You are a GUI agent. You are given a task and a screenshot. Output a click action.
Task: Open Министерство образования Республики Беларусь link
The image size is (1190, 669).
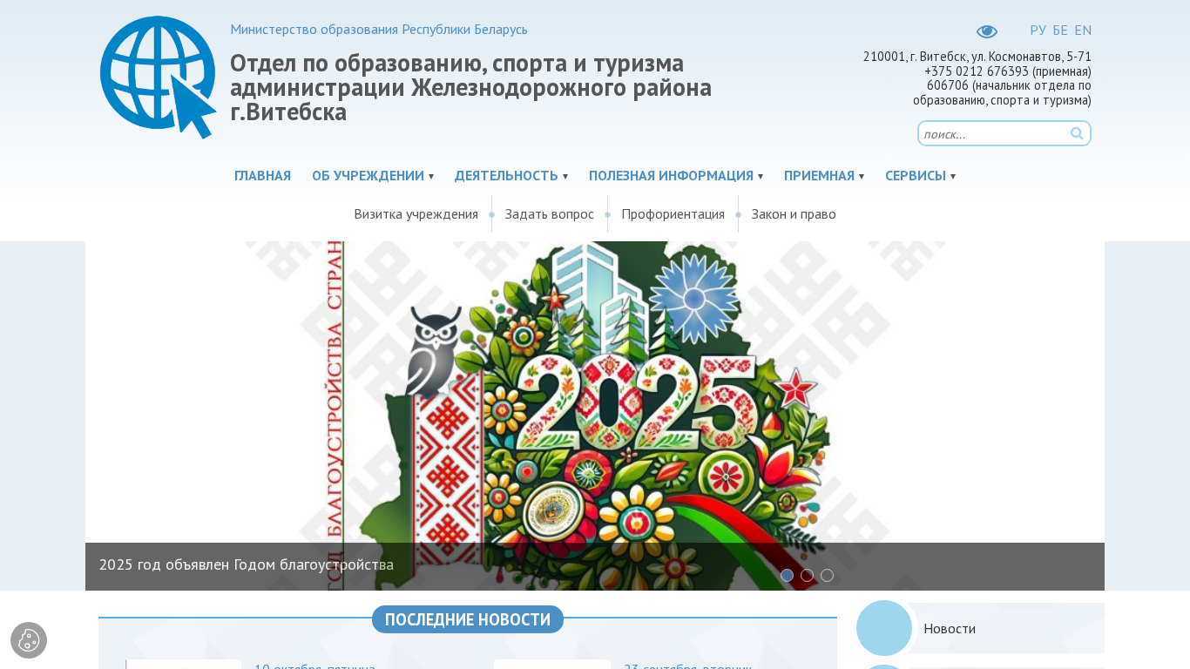(379, 30)
